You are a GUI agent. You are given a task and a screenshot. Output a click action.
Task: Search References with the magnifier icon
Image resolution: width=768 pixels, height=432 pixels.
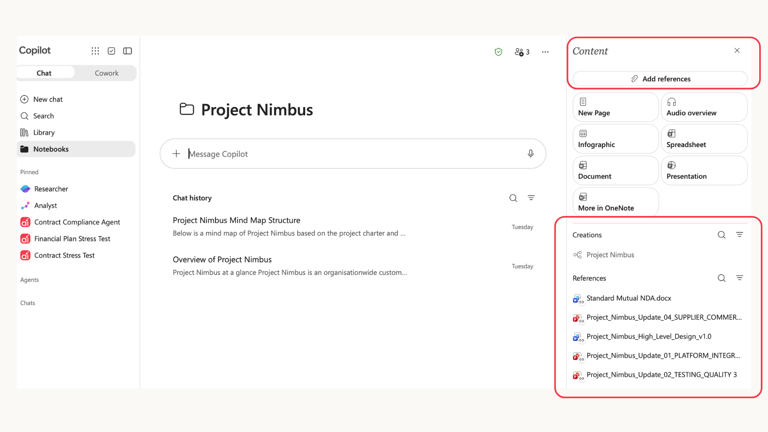coord(722,278)
